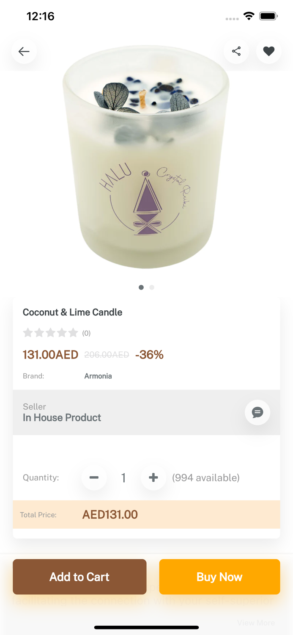Tap Add to Cart button
Screen dimensions: 293x635
[x=79, y=577]
